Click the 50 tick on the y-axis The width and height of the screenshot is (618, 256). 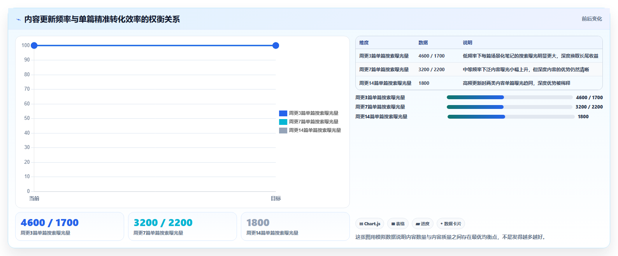point(27,118)
